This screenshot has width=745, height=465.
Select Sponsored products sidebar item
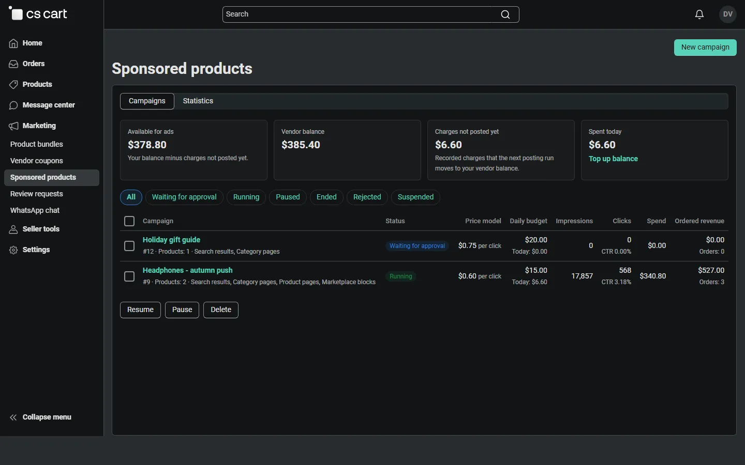[52, 178]
